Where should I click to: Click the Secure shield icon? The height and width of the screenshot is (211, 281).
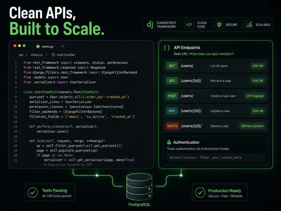click(219, 24)
